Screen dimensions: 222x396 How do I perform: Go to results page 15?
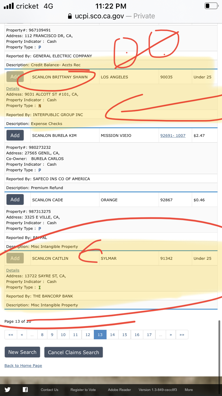click(x=125, y=335)
